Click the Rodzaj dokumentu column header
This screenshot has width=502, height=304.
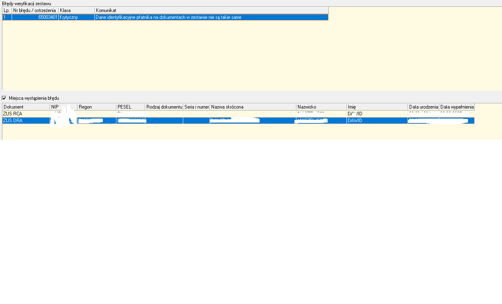point(164,107)
